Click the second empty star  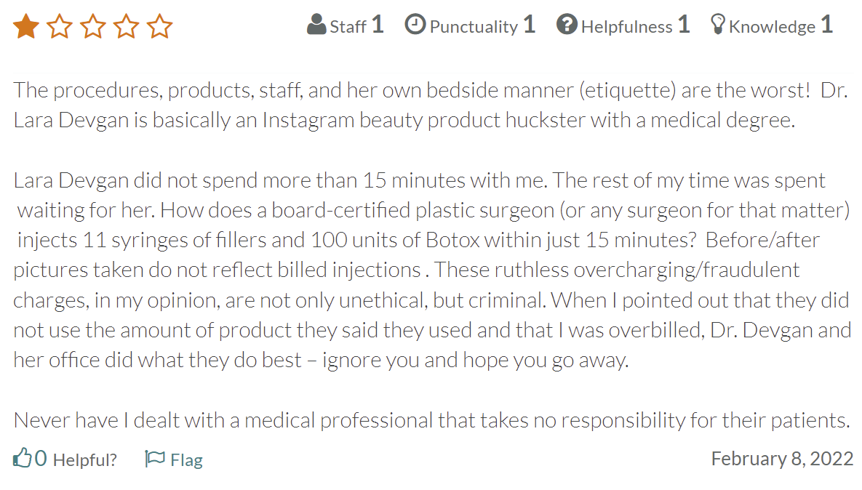60,26
